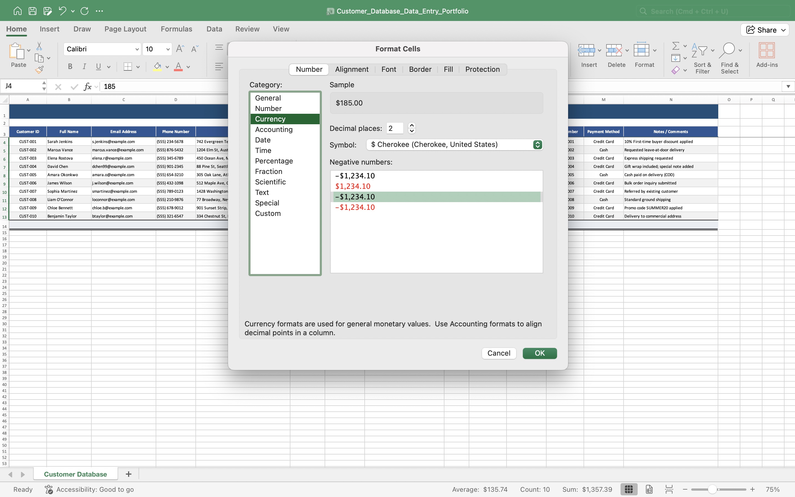Image resolution: width=795 pixels, height=497 pixels.
Task: Open the Sort & Filter tool
Action: 702,59
